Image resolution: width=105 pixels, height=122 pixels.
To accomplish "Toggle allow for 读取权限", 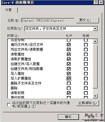I will 69,93.
